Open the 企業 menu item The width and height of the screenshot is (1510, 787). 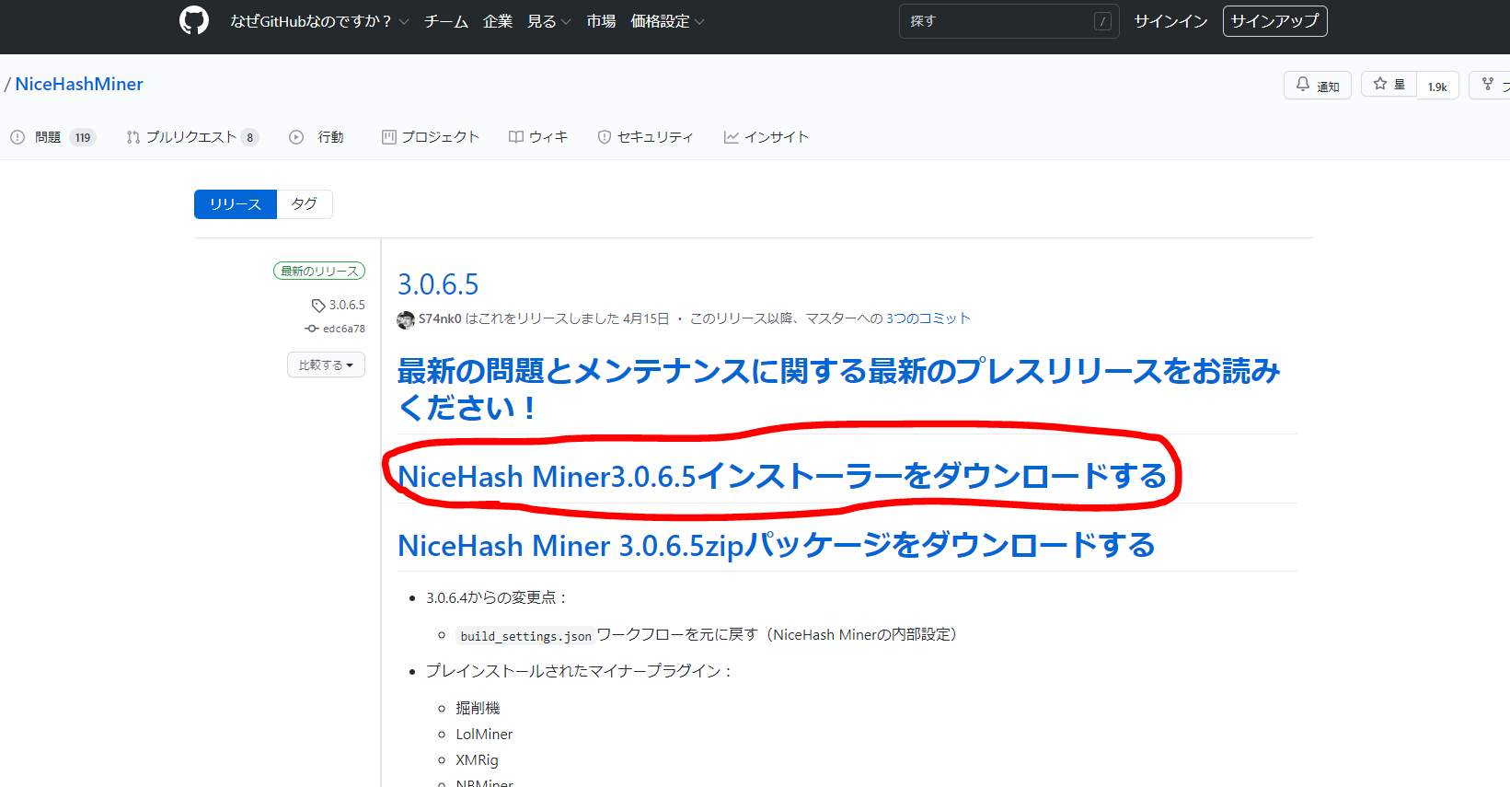tap(498, 21)
